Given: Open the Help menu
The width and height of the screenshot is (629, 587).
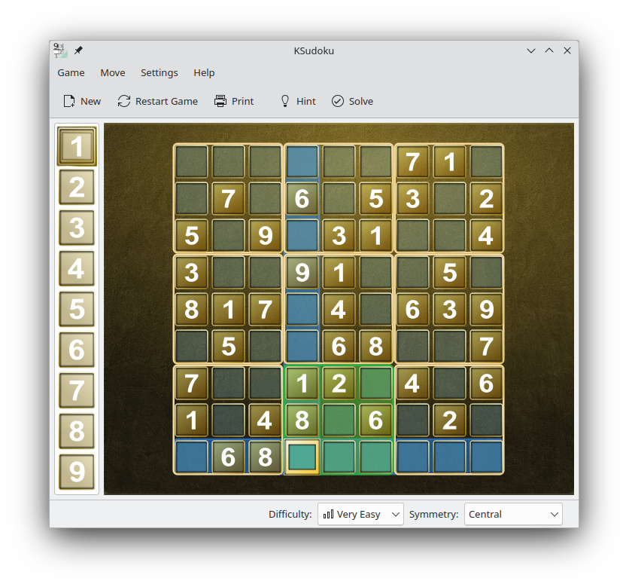Looking at the screenshot, I should pos(204,72).
